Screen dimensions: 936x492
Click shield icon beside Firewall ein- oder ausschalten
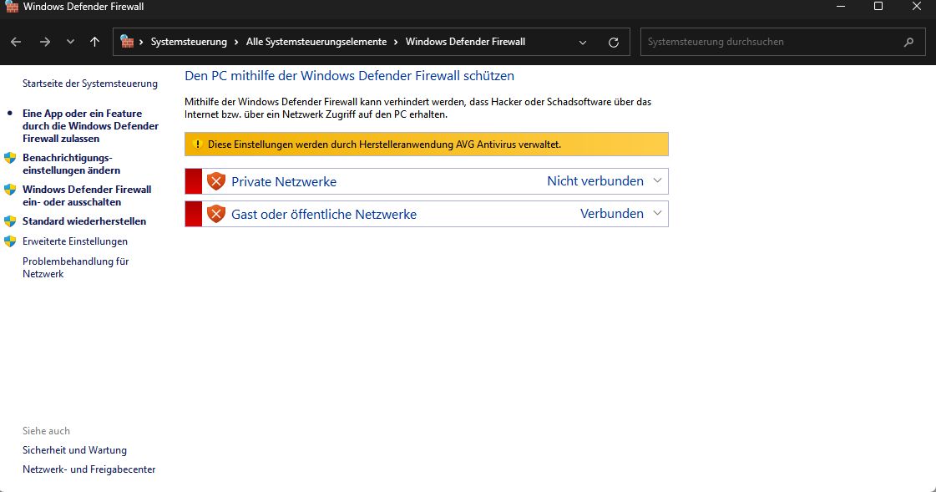pyautogui.click(x=10, y=190)
